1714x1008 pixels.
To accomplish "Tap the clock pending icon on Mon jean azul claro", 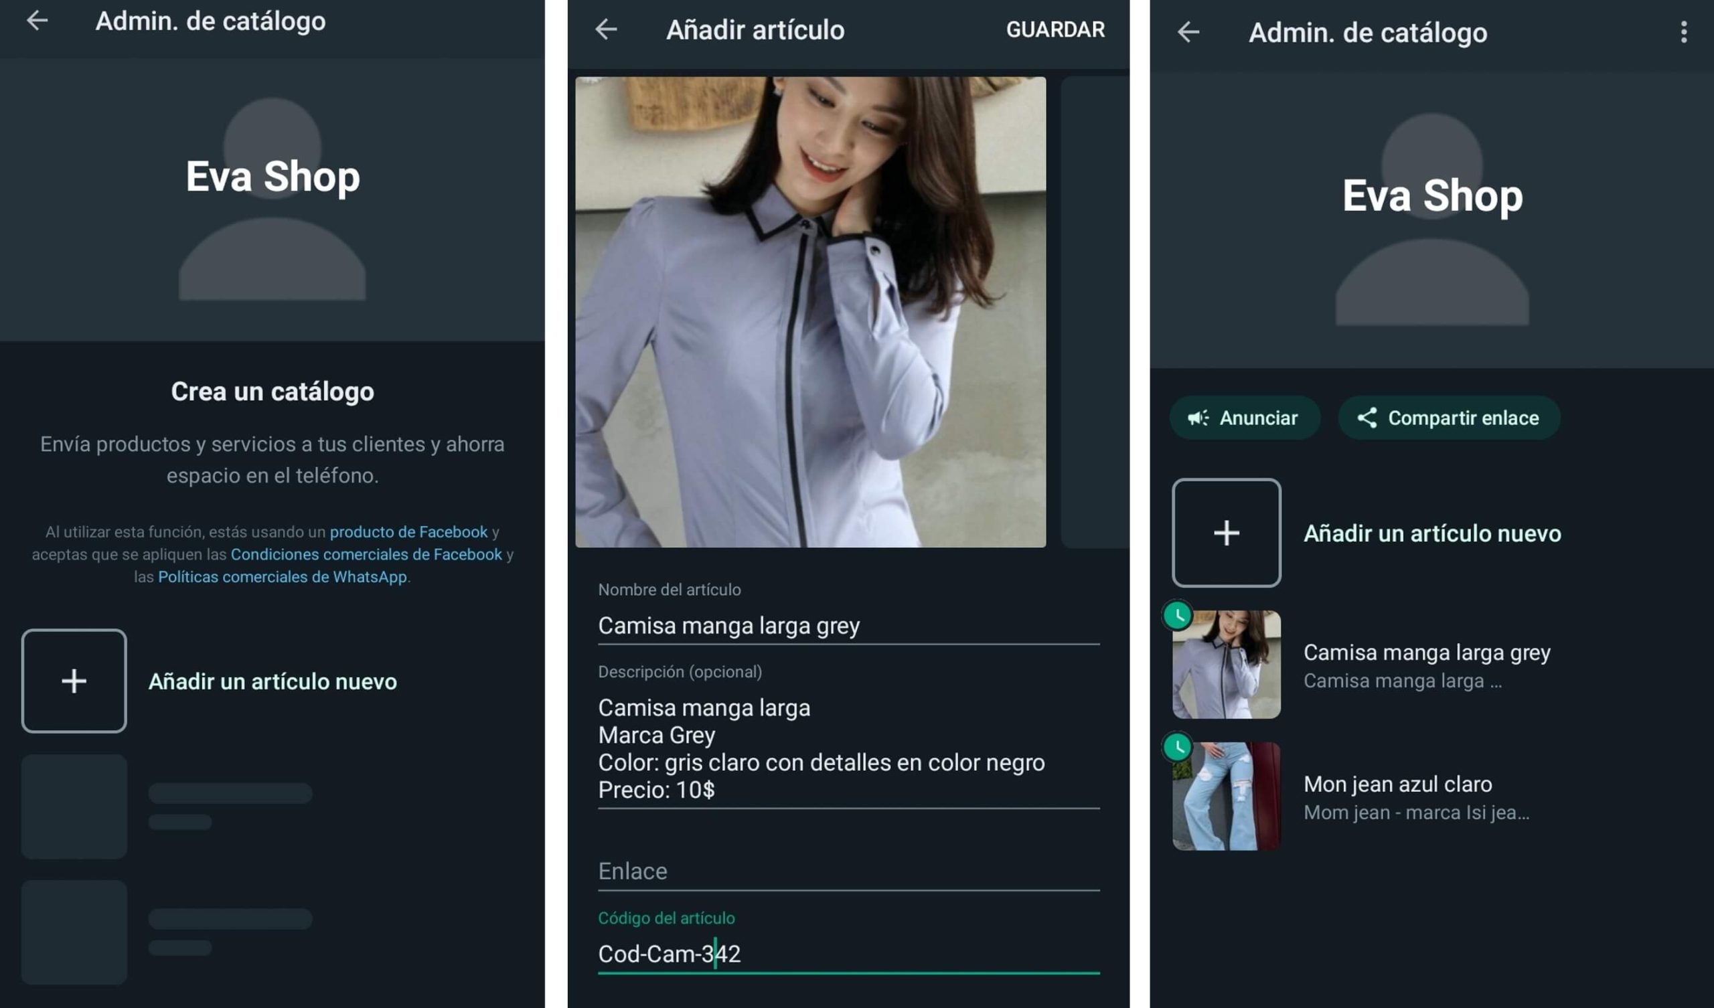I will tap(1179, 748).
